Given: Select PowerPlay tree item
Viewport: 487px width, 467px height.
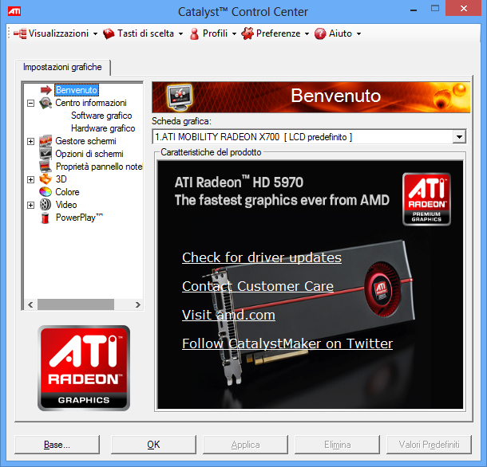Looking at the screenshot, I should pos(79,218).
